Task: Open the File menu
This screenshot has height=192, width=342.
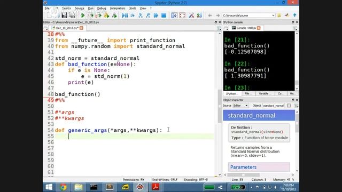Action: pos(47,9)
